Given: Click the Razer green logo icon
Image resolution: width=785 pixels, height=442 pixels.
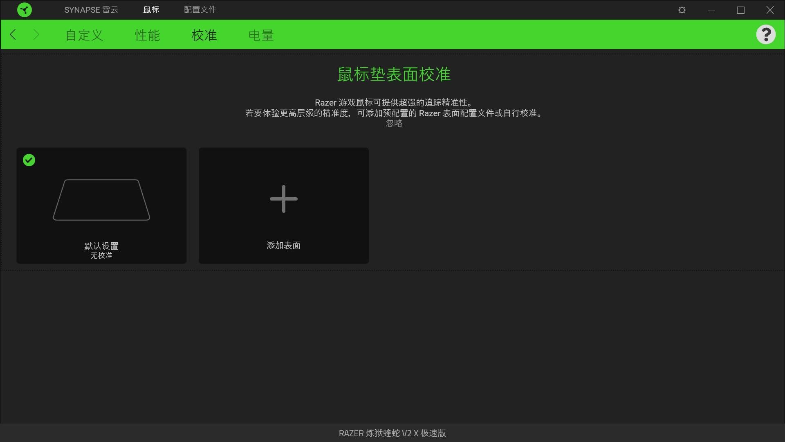Looking at the screenshot, I should click(25, 10).
